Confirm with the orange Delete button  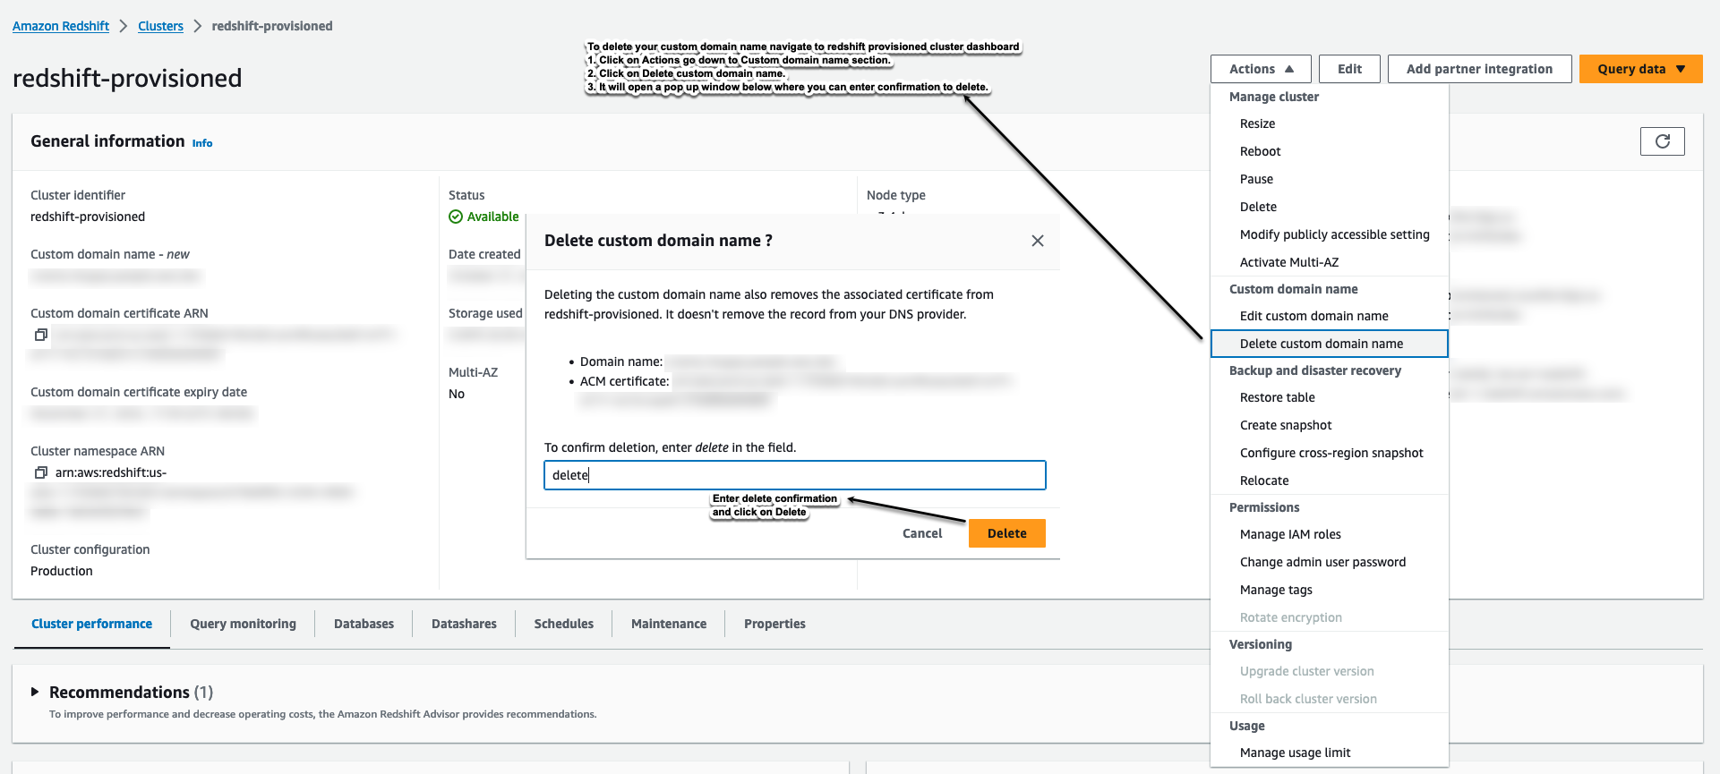tap(1007, 533)
